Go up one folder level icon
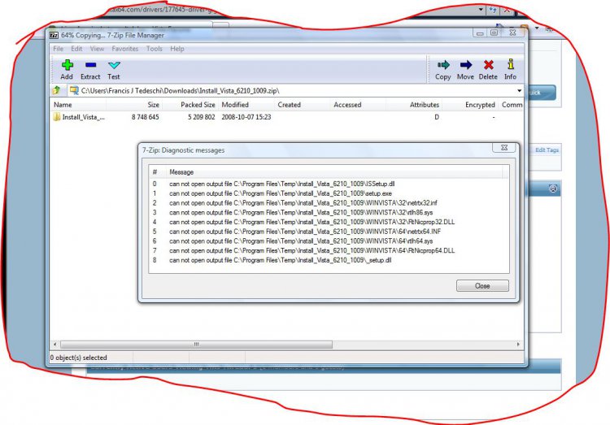The height and width of the screenshot is (425, 610). [56, 90]
